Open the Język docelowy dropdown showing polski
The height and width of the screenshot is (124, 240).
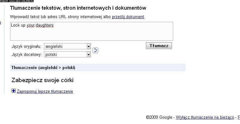pyautogui.click(x=67, y=54)
